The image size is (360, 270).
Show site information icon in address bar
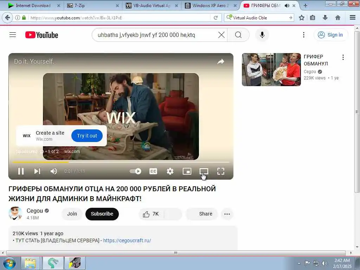(x=18, y=18)
